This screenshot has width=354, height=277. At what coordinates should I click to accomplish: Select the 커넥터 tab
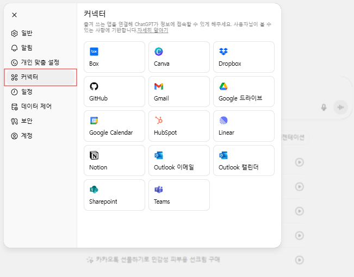click(40, 77)
